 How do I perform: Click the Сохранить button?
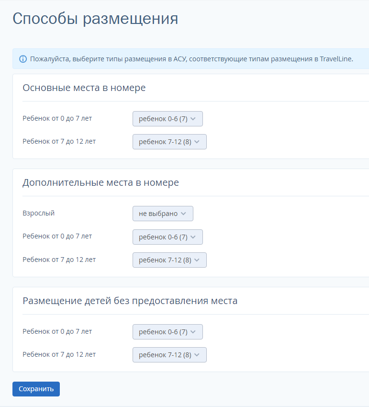click(36, 389)
